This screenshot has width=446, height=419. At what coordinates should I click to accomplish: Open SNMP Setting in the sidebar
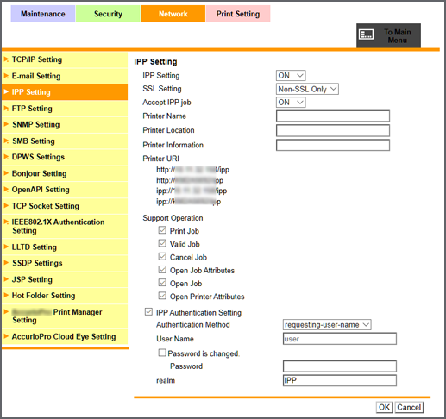pyautogui.click(x=65, y=124)
